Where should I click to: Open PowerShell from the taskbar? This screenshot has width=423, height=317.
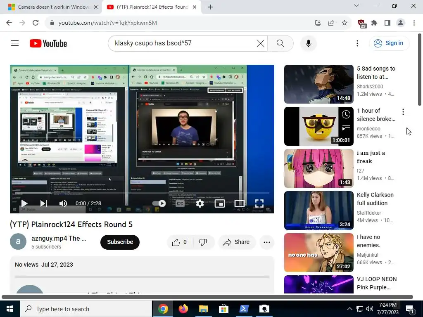(x=244, y=309)
